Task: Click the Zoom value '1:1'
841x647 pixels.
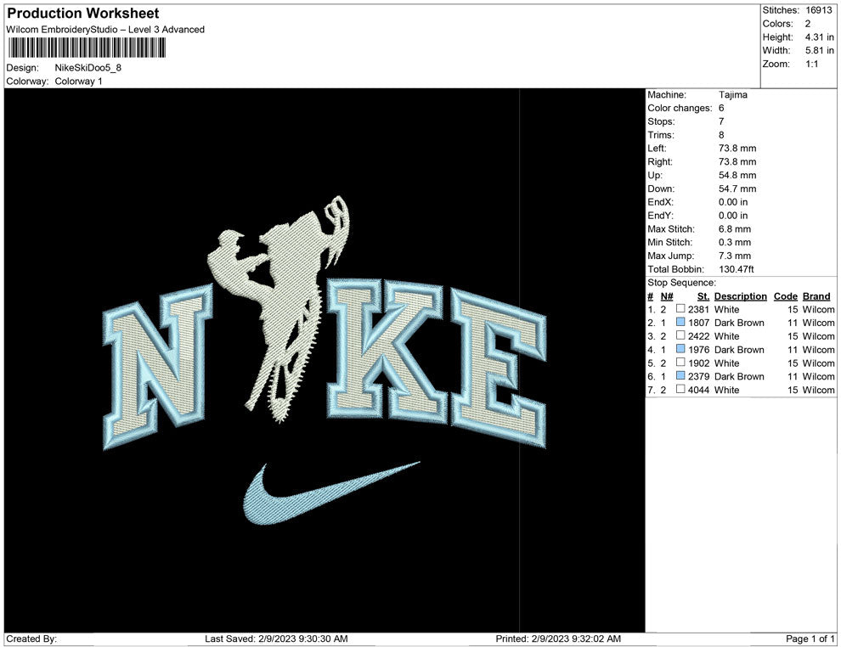Action: pos(811,64)
